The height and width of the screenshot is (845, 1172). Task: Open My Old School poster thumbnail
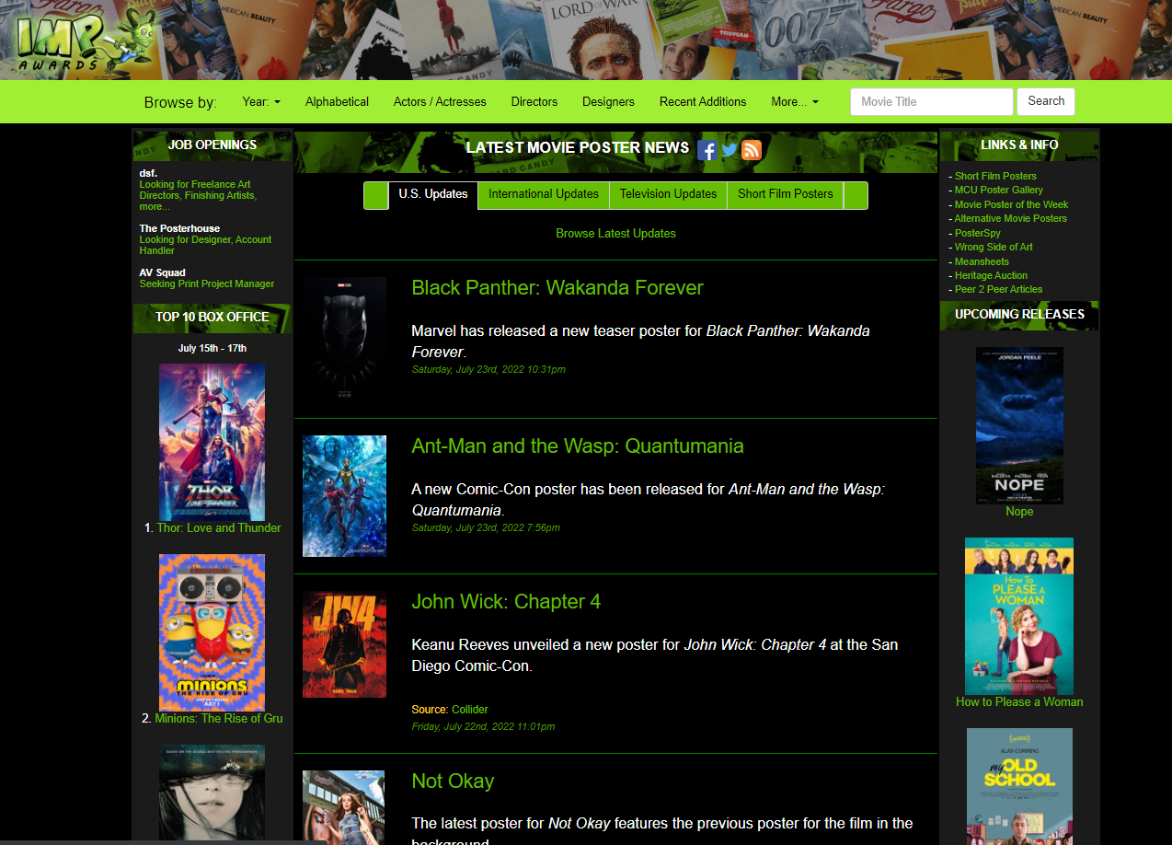[1019, 787]
